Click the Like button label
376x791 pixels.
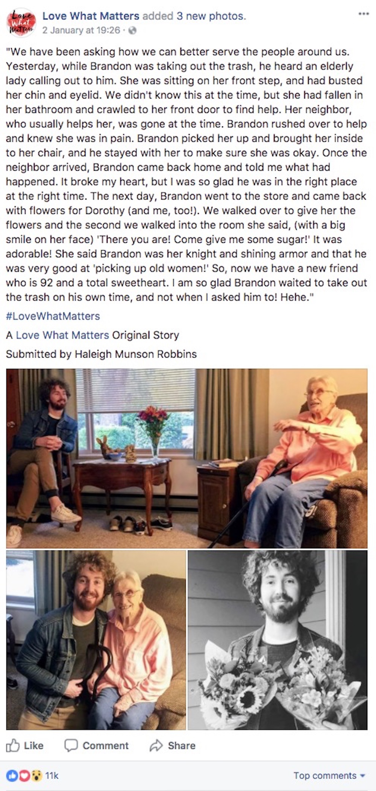click(33, 745)
